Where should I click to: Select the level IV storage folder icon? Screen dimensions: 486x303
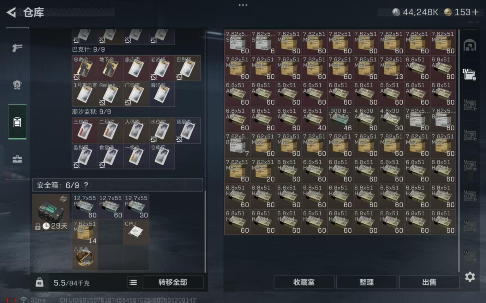(x=469, y=74)
